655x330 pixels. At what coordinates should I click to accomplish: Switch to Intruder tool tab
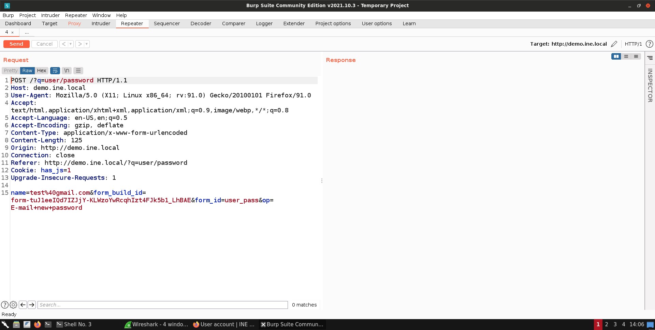click(101, 23)
